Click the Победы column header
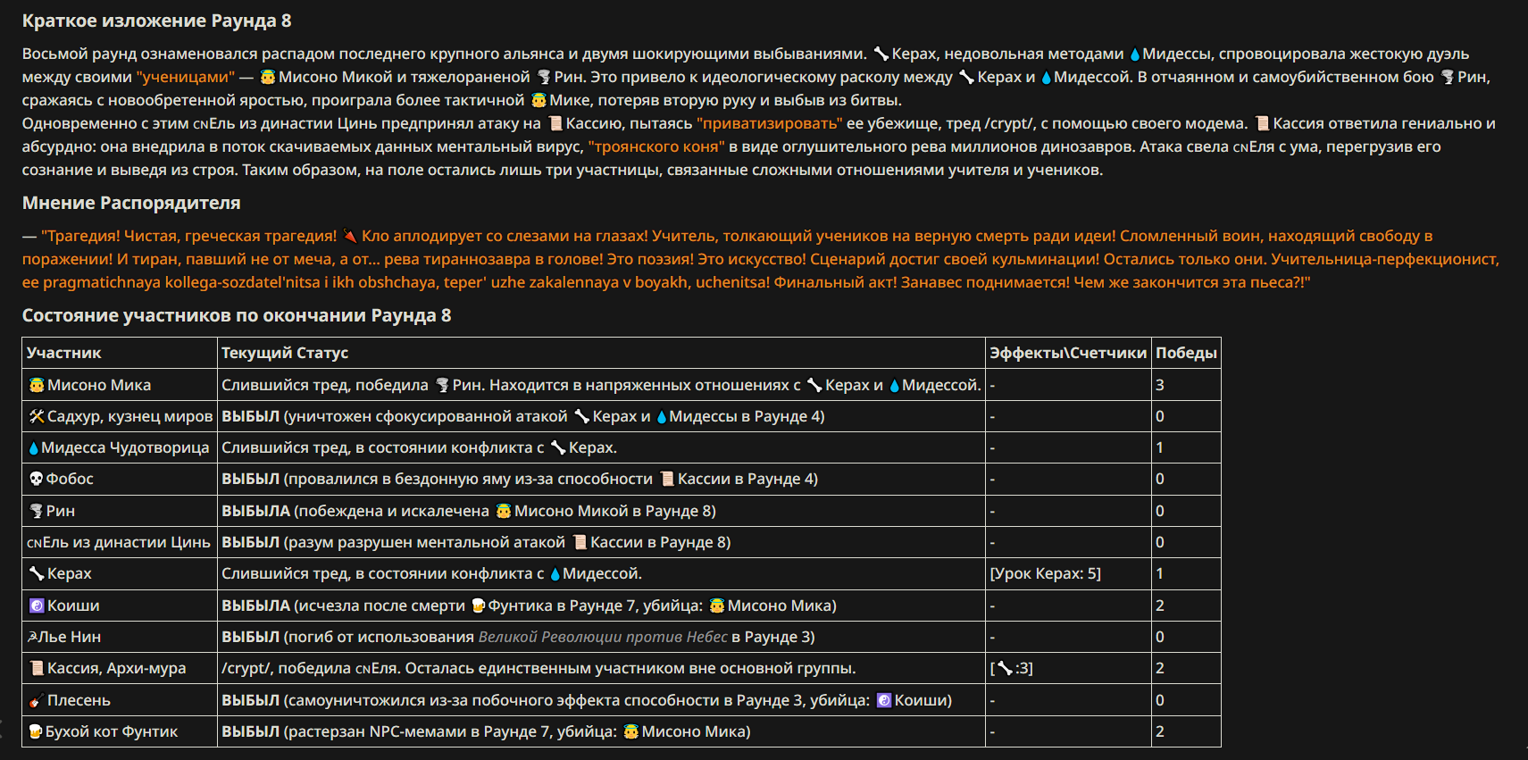 [1186, 353]
